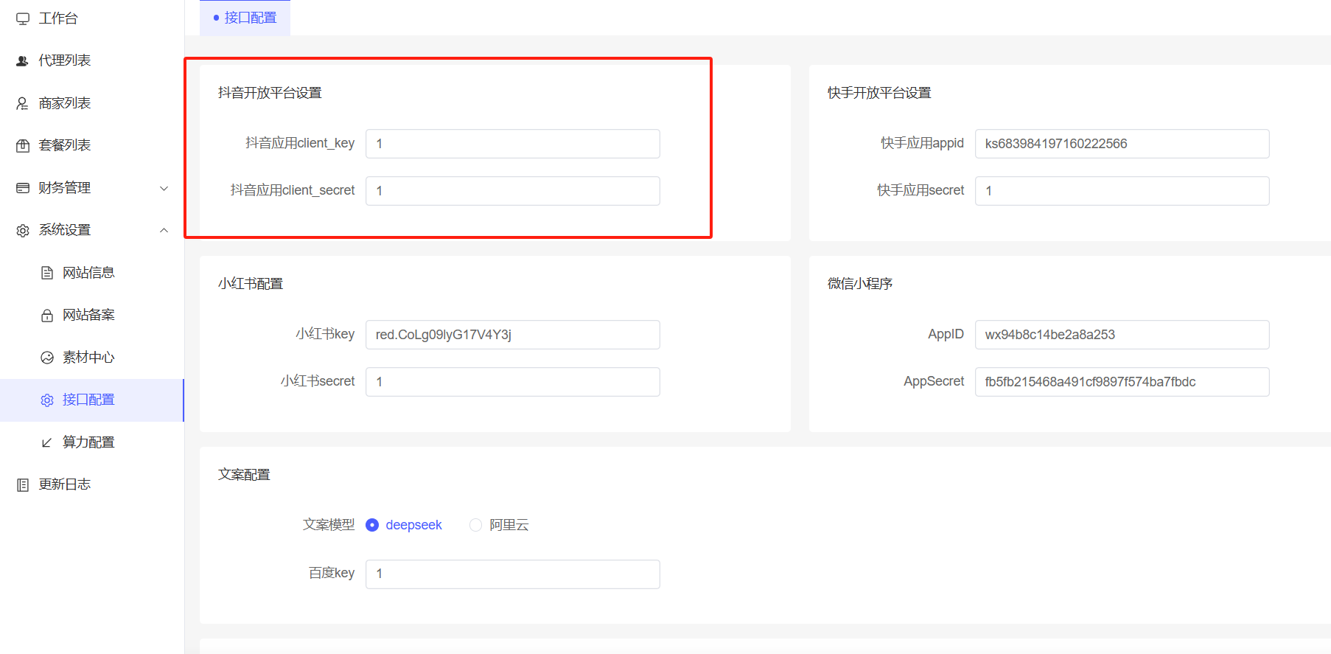Click the 套餐列表 gift icon
The height and width of the screenshot is (654, 1331).
23,146
